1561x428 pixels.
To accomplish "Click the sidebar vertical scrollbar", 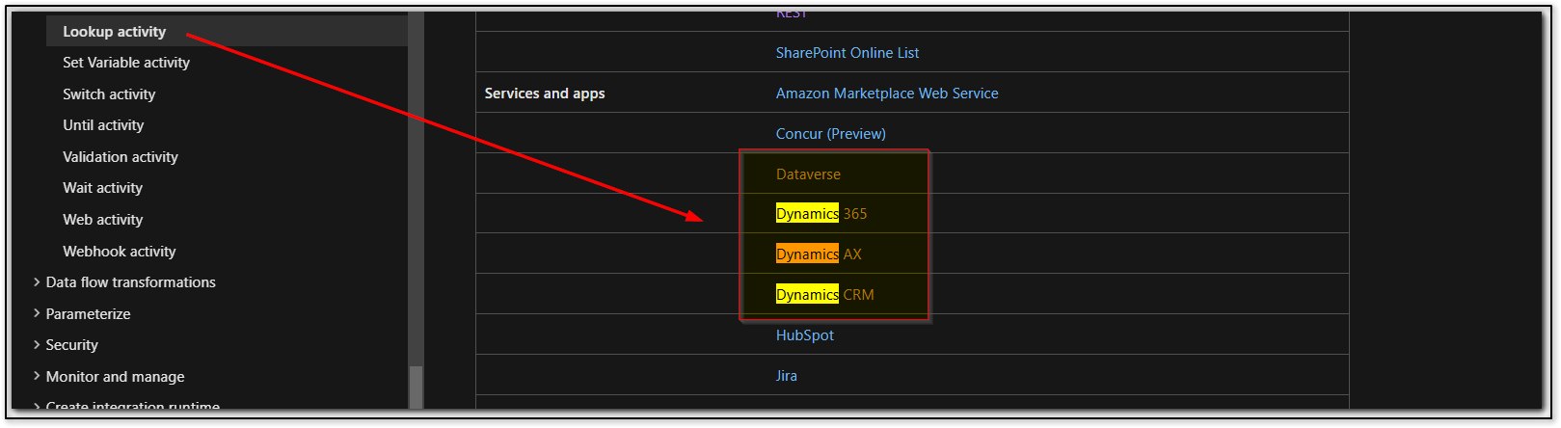I will pyautogui.click(x=416, y=387).
